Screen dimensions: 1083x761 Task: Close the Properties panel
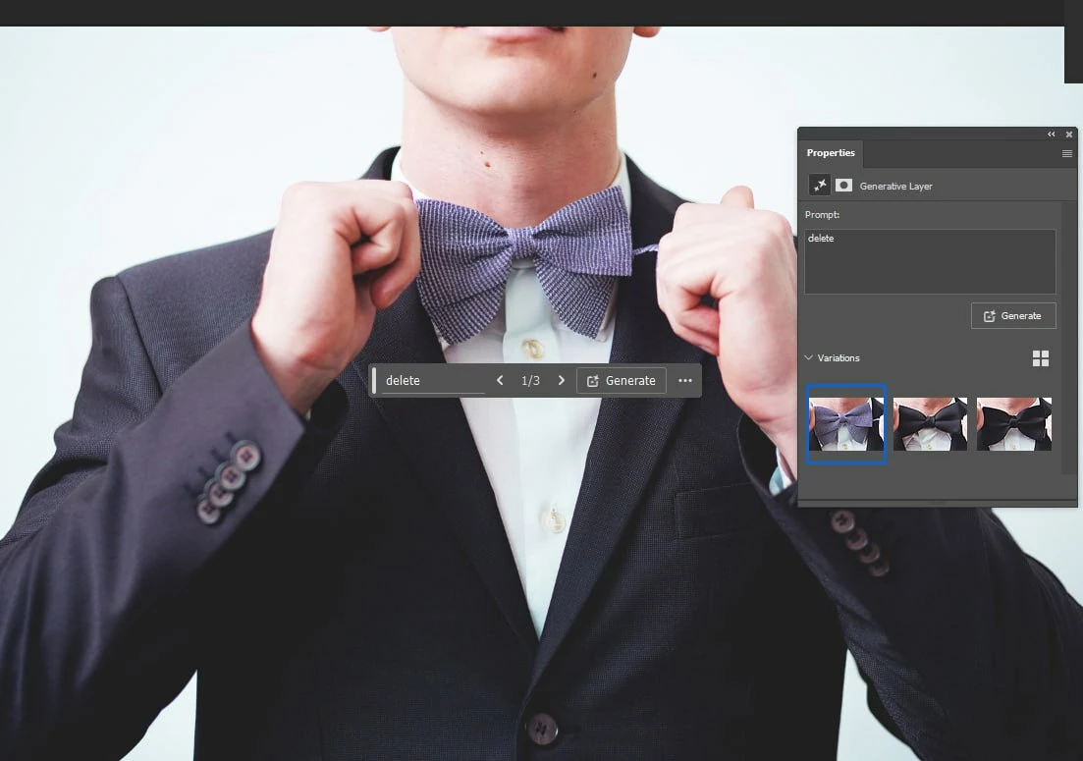[x=1069, y=134]
